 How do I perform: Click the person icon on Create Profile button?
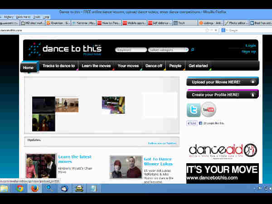(x=253, y=95)
